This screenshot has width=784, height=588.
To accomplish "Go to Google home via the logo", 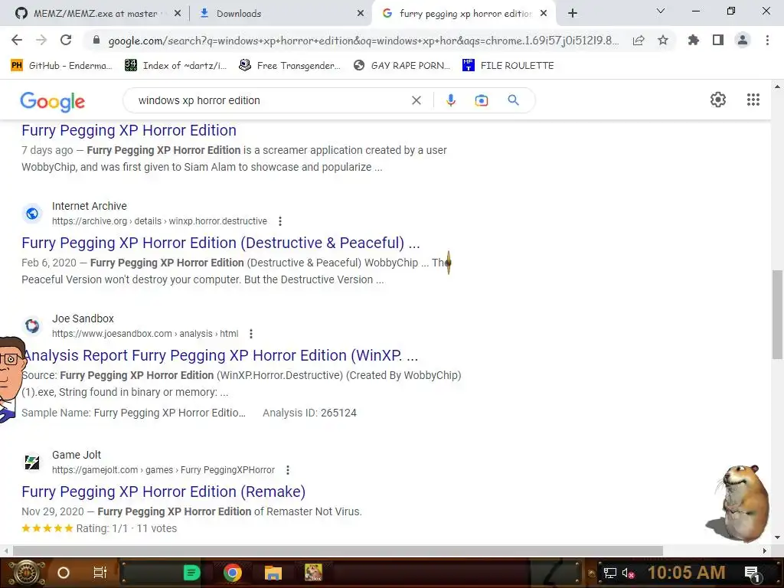I will (53, 102).
